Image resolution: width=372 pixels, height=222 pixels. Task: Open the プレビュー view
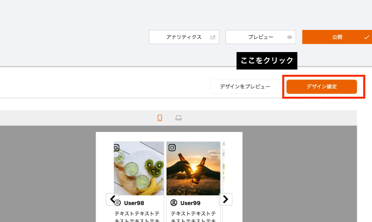[261, 37]
